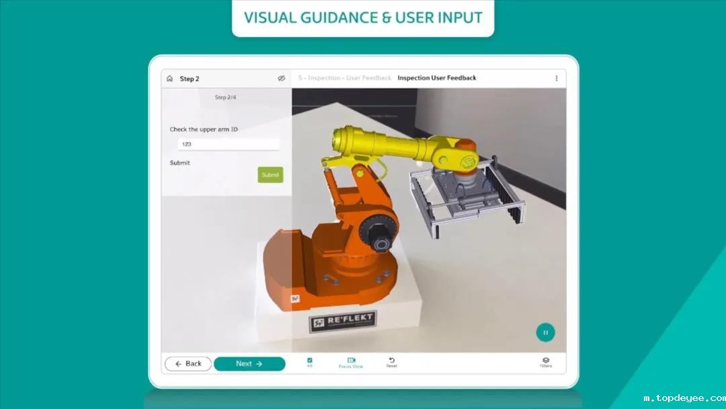The width and height of the screenshot is (726, 409).
Task: Go back with the Back button
Action: pyautogui.click(x=188, y=364)
